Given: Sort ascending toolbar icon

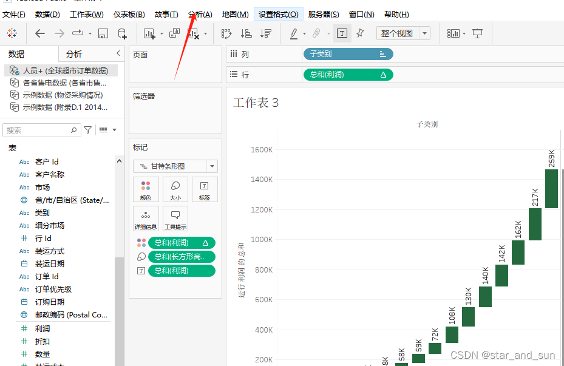Looking at the screenshot, I should coord(246,33).
